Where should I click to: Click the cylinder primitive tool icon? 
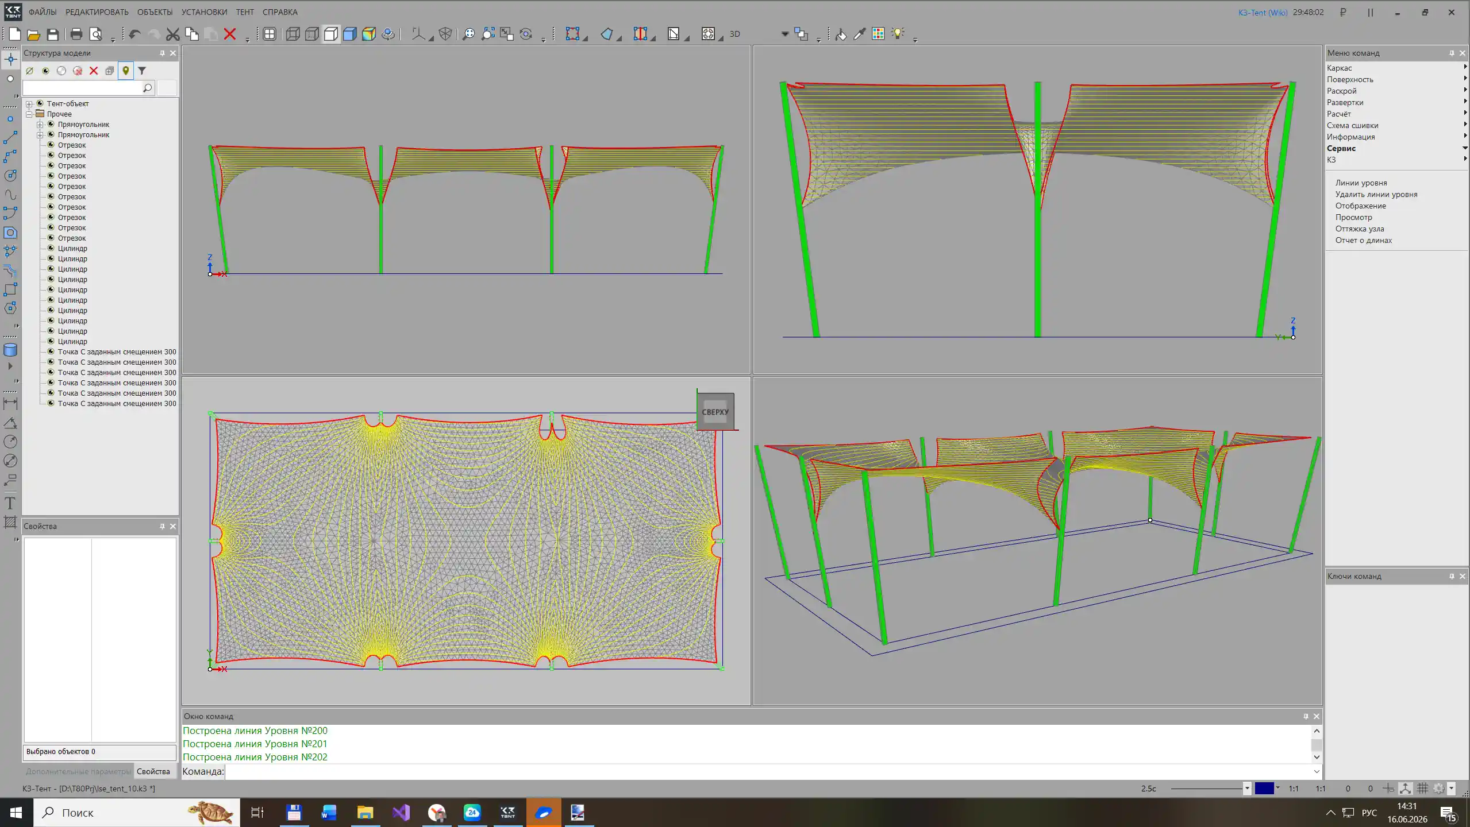(x=10, y=350)
